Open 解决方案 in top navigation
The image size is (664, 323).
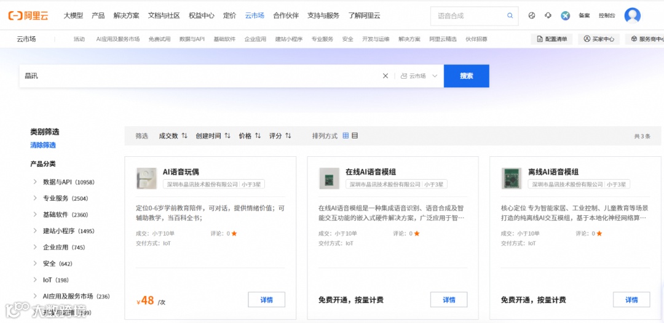click(126, 15)
